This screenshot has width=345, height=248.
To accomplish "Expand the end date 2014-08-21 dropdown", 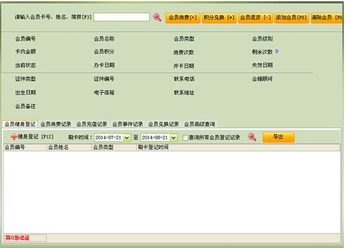I will (173, 138).
